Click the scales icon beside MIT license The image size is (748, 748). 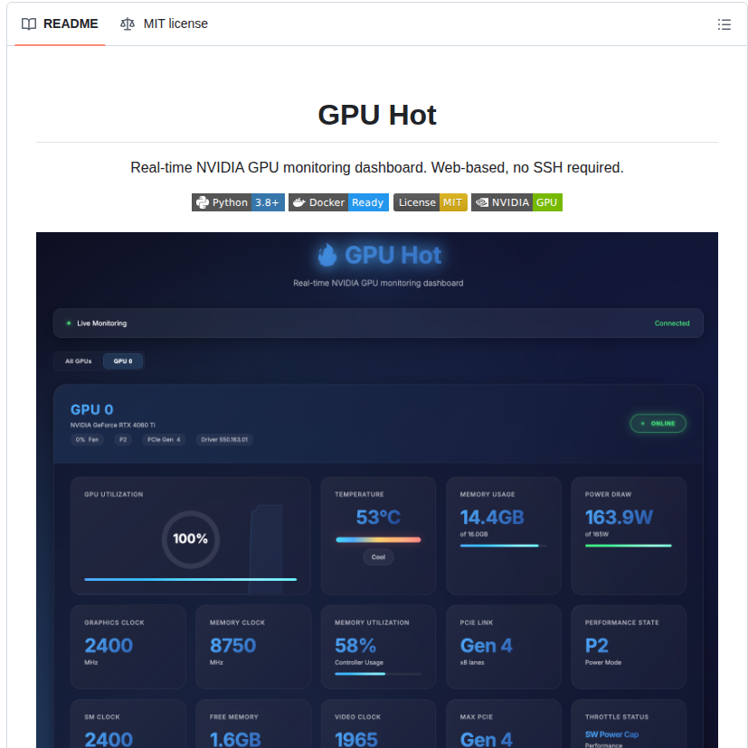[x=128, y=23]
